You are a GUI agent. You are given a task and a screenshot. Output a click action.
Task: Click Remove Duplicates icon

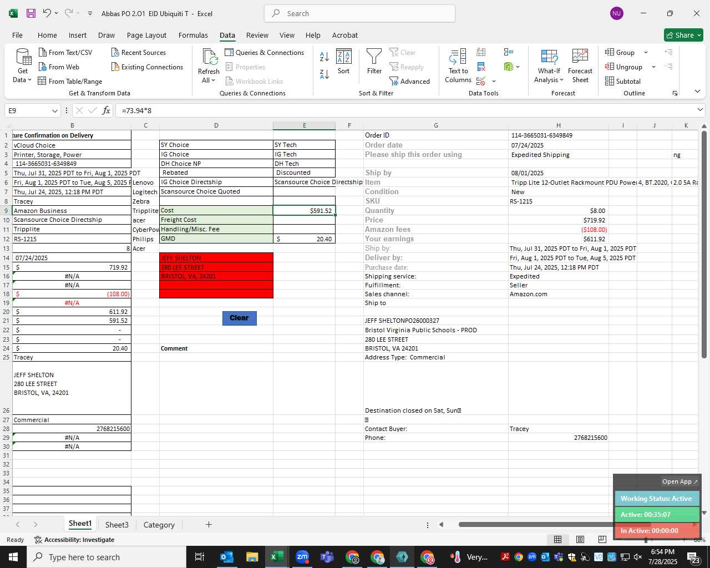point(481,67)
